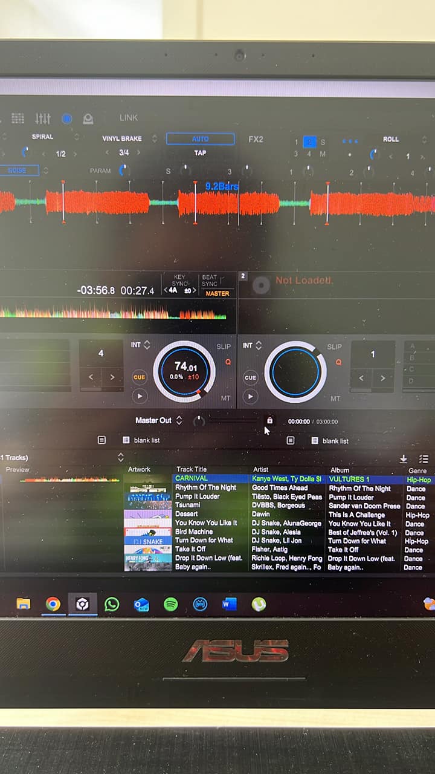
Task: Open File Explorer from the taskbar
Action: click(24, 604)
